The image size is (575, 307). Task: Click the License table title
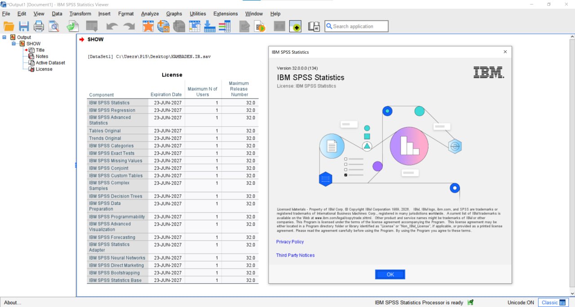172,75
